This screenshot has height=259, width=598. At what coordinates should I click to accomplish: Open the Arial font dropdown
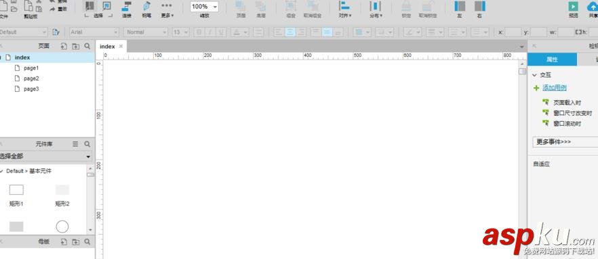point(94,32)
